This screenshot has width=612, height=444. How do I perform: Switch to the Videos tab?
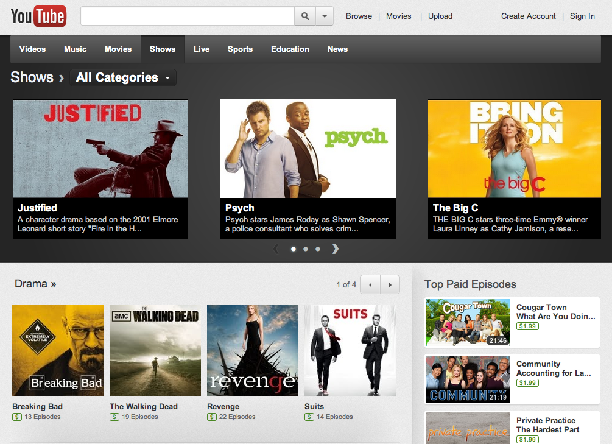(x=32, y=49)
